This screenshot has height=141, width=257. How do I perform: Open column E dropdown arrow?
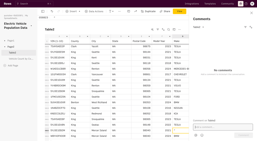149,36
